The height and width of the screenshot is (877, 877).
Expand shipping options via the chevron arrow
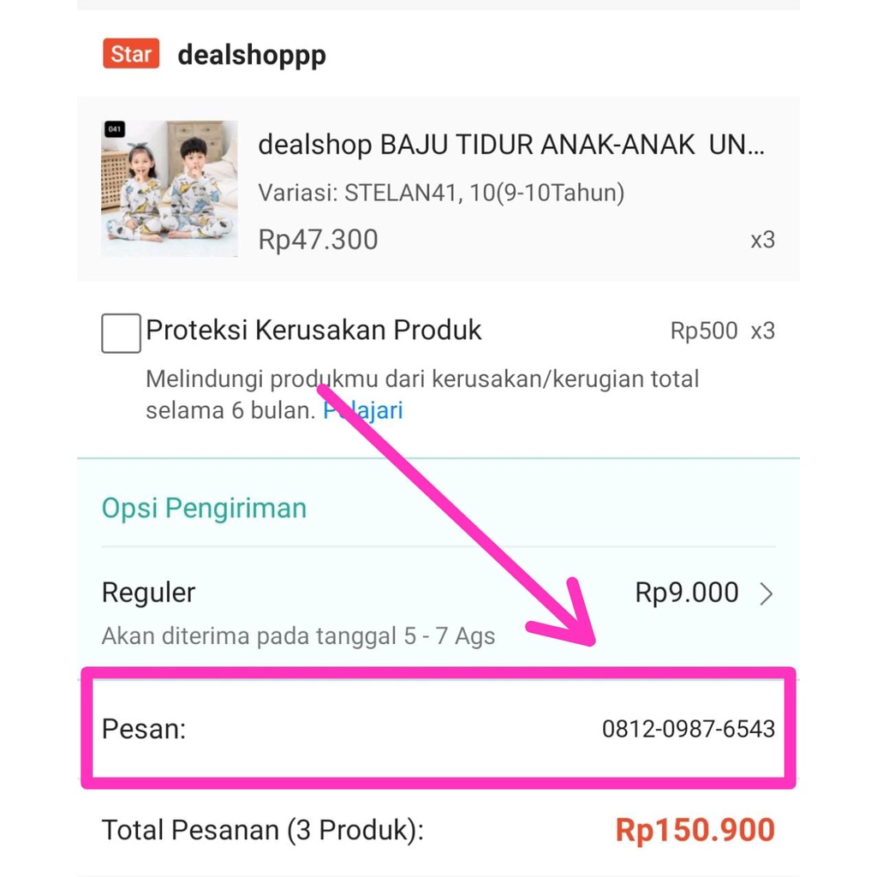click(767, 594)
